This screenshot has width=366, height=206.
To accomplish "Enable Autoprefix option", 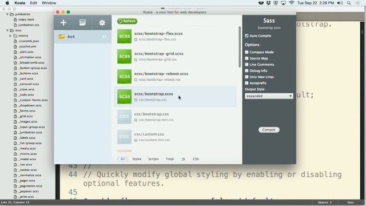I will [246, 83].
